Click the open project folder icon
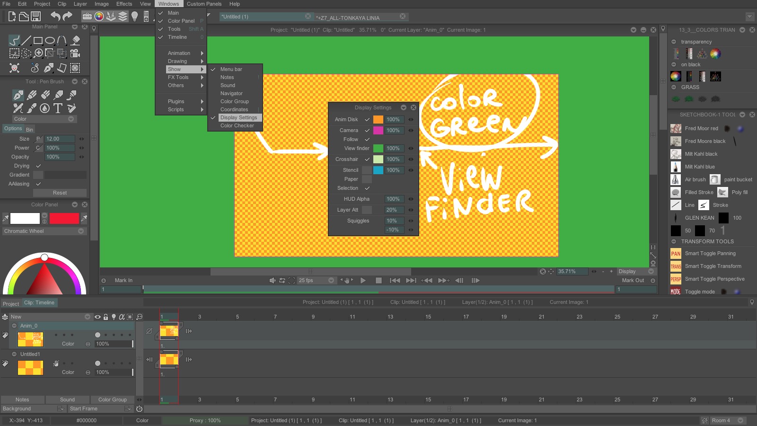Viewport: 757px width, 426px height. click(24, 17)
